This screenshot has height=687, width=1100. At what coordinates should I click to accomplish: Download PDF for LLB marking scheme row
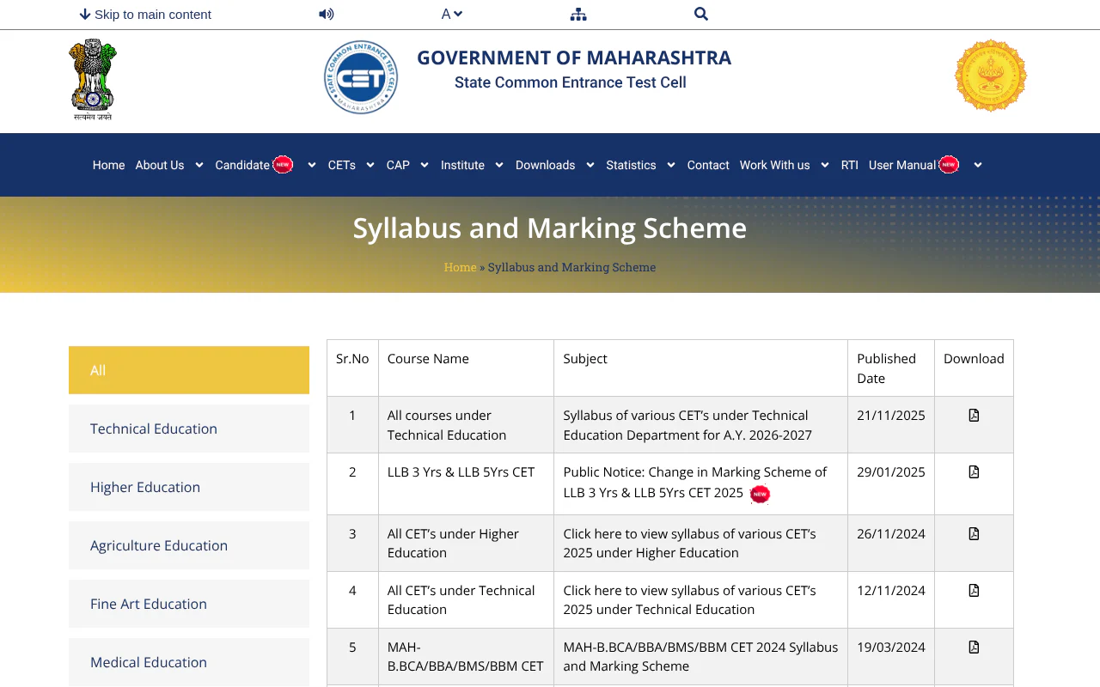pos(974,472)
